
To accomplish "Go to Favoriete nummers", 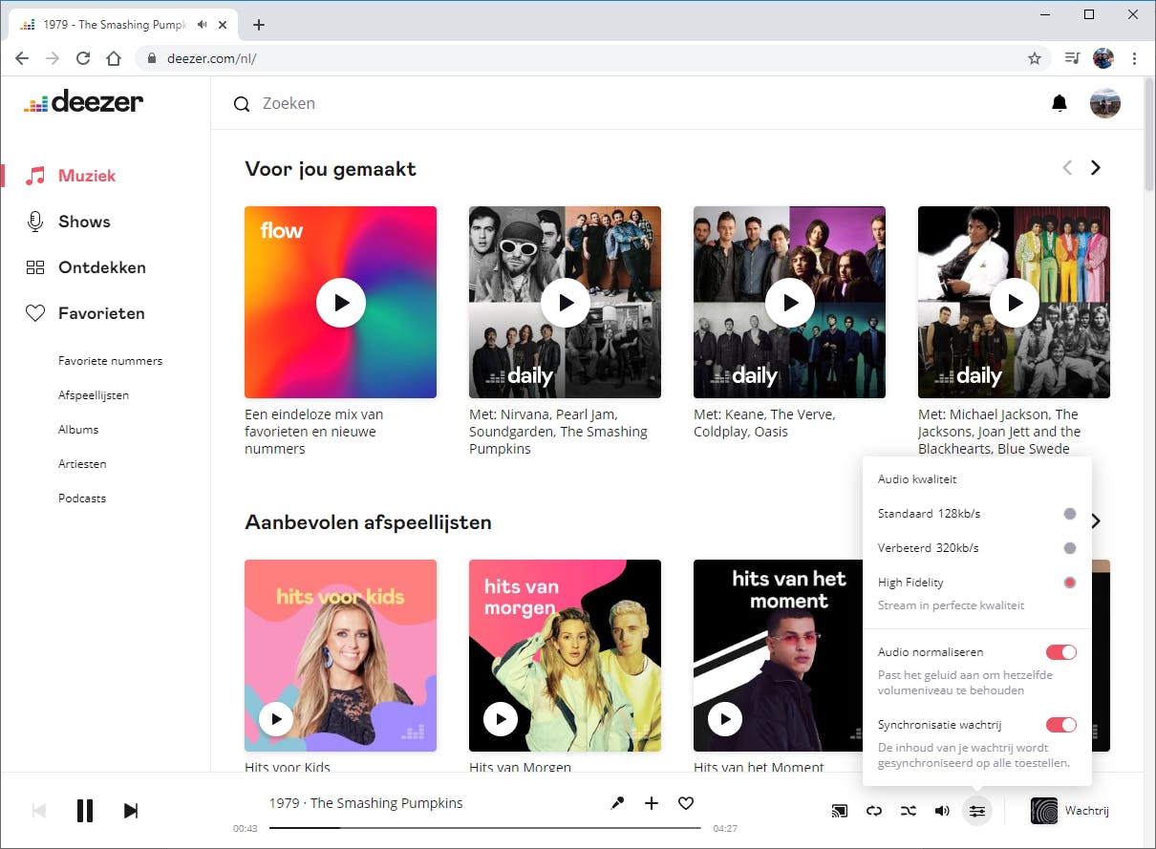I will click(x=110, y=361).
